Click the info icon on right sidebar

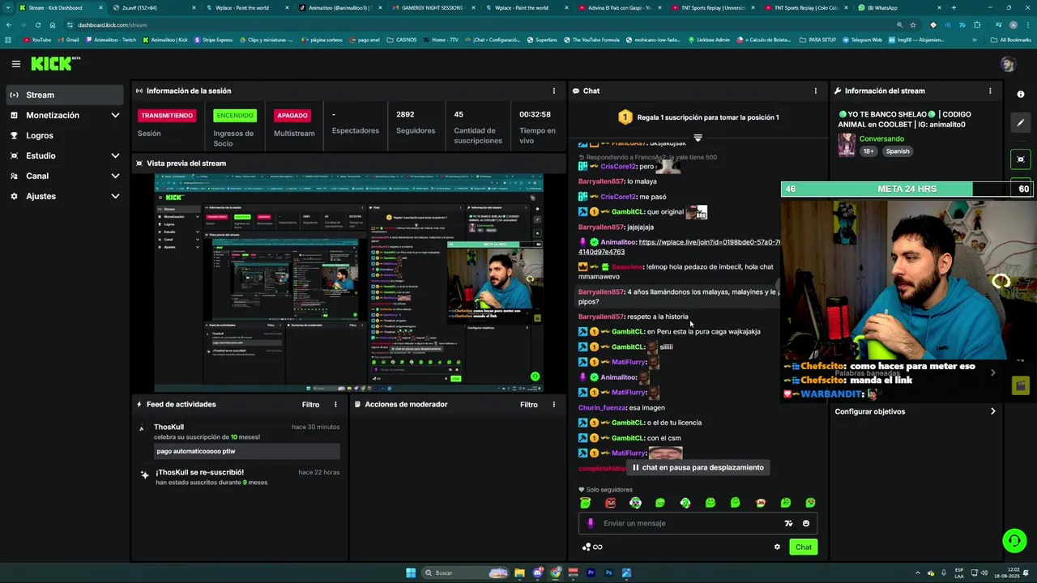coord(1021,94)
